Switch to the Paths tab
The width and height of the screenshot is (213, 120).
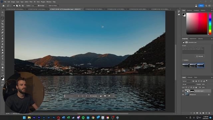pos(196,77)
